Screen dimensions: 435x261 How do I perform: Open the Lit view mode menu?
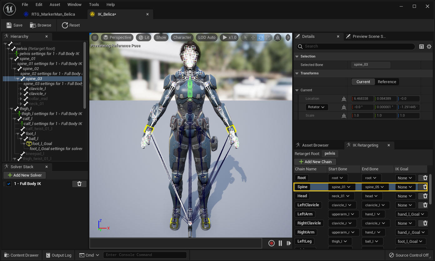pyautogui.click(x=144, y=38)
